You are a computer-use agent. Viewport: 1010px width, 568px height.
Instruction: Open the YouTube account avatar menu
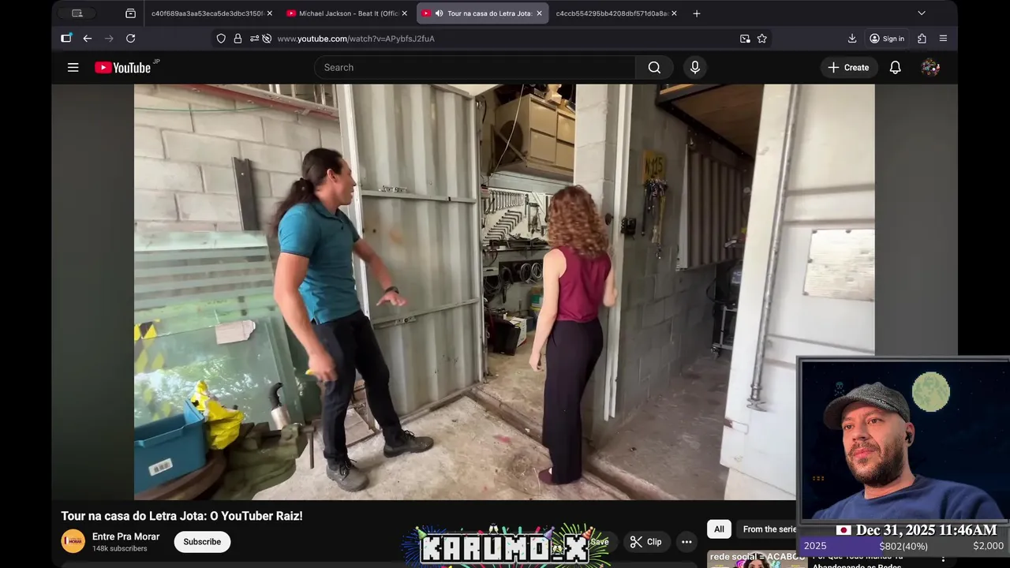930,68
